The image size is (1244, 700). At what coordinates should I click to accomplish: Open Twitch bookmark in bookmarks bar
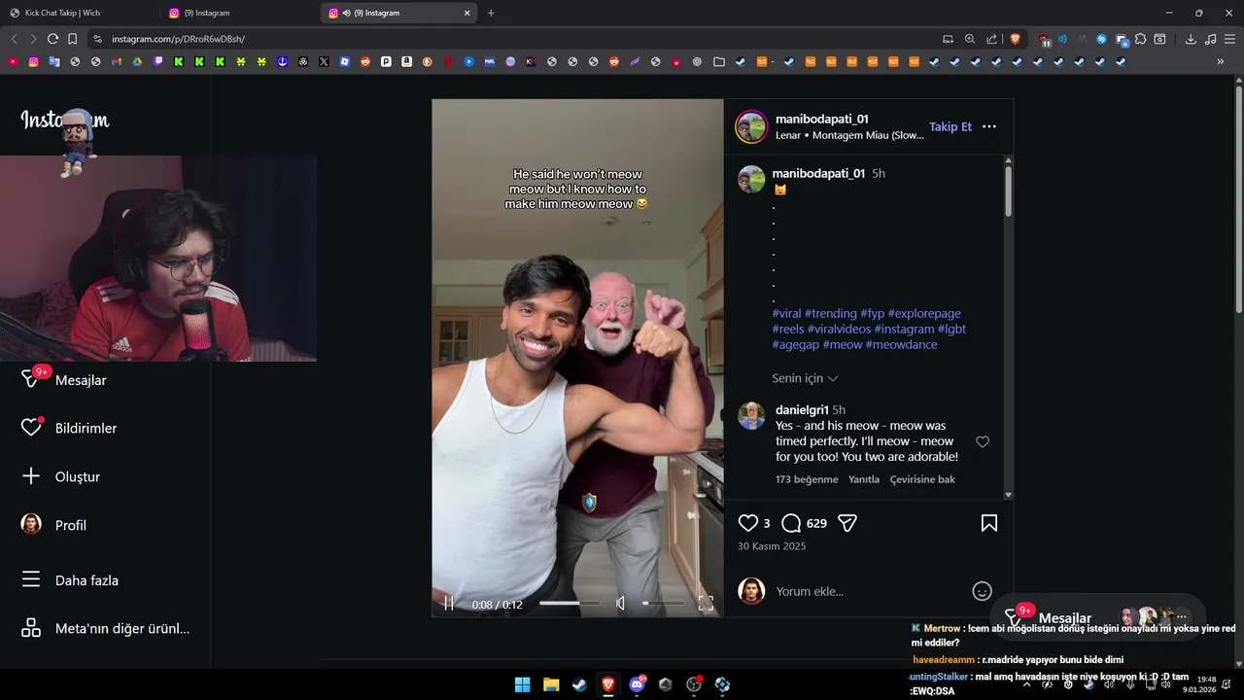158,61
